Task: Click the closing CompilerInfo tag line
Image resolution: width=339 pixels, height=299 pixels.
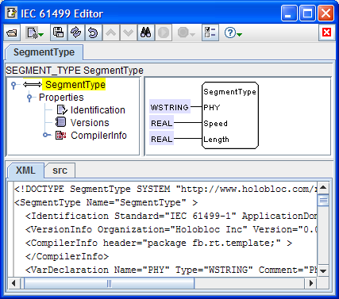Action: click(x=67, y=256)
